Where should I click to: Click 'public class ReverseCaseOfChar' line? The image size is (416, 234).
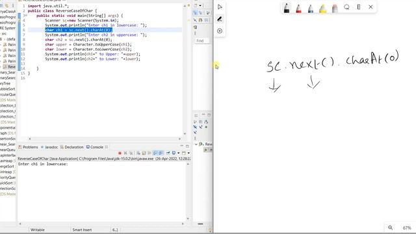[x=62, y=10]
